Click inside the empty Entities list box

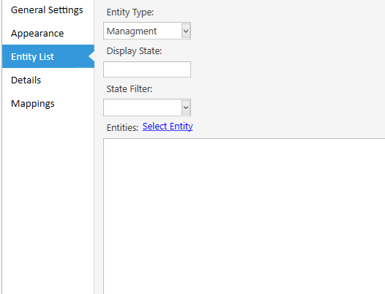pyautogui.click(x=244, y=216)
